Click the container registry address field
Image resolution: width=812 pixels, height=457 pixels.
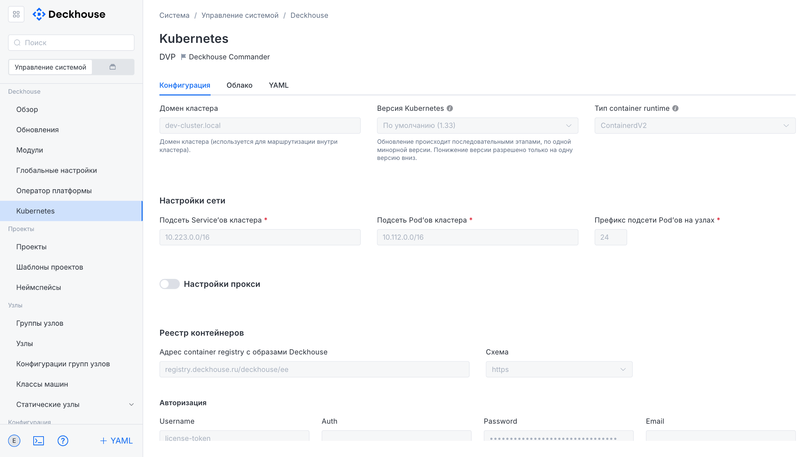pos(314,369)
